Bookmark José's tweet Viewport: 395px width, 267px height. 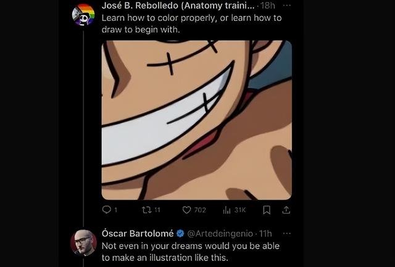[x=267, y=210]
